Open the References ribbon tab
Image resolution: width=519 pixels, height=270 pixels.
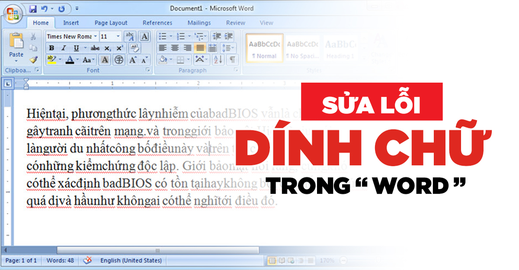pyautogui.click(x=157, y=23)
